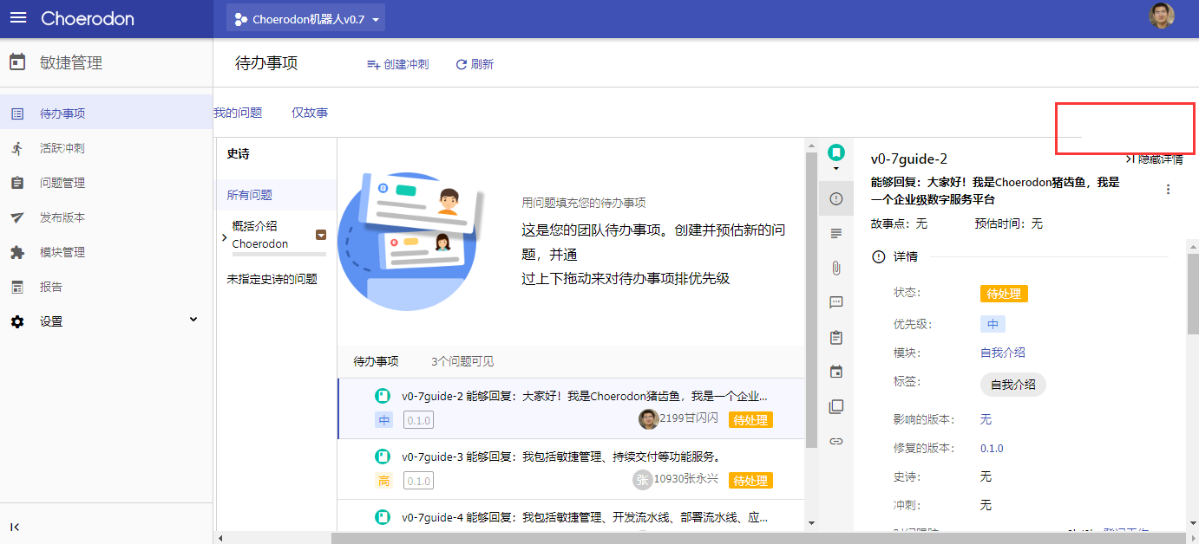
Task: Click the 报告 chart icon
Action: (17, 287)
